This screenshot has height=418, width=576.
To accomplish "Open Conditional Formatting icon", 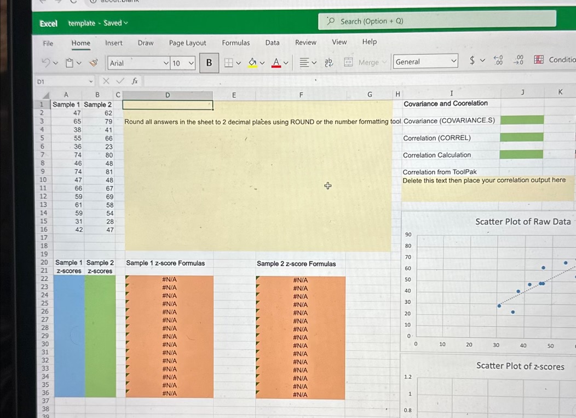I will click(539, 60).
